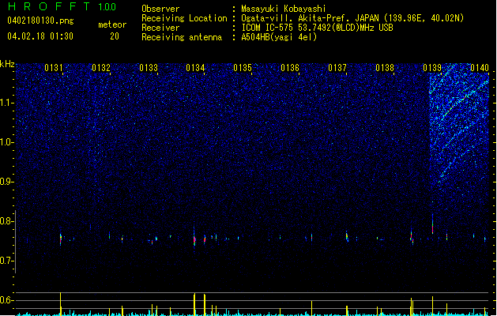The image size is (497, 316).
Task: Select the A504HB(yagi 4el) antenna text
Action: point(279,37)
